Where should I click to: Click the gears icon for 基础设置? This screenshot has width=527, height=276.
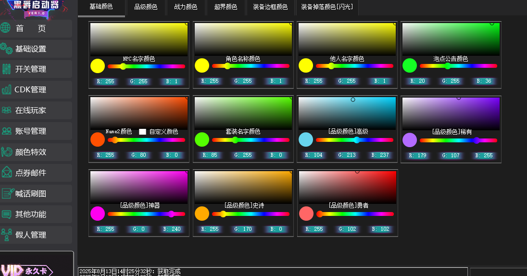tap(6, 49)
